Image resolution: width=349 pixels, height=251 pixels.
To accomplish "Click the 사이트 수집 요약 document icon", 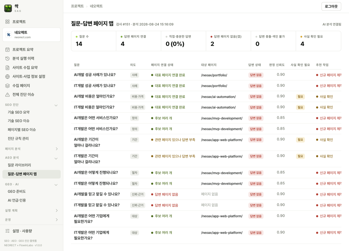I will click(8, 67).
